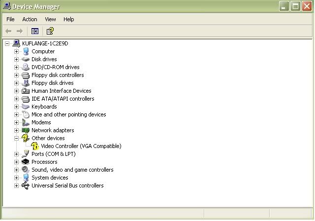Viewport: 315px width, 221px height.
Task: Maximize the Device Manager window
Action: point(295,6)
